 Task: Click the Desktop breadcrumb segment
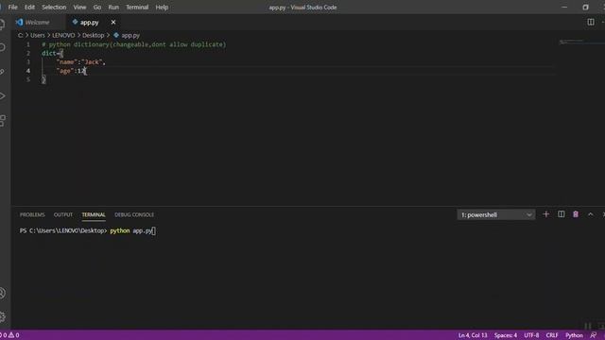pos(93,35)
